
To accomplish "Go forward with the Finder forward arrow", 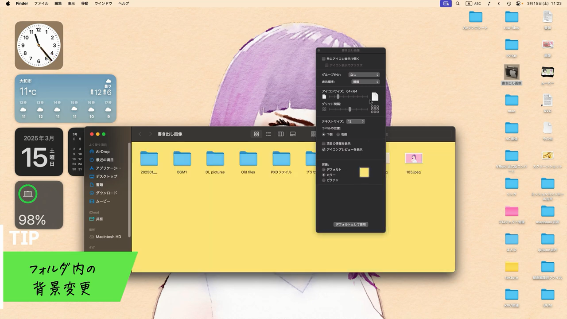I will pos(150,134).
